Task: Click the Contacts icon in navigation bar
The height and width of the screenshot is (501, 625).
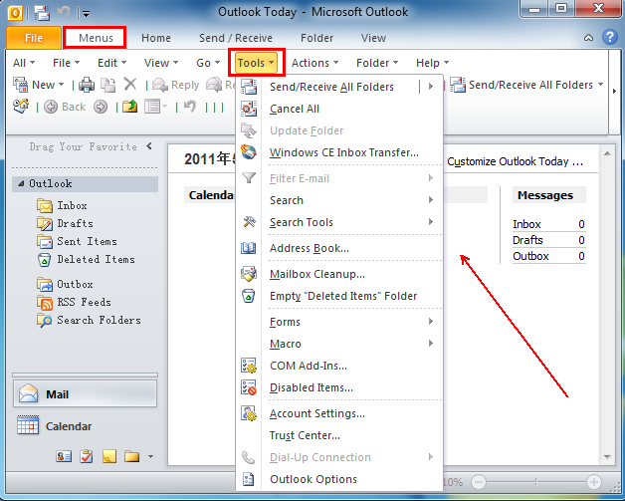Action: coord(64,456)
